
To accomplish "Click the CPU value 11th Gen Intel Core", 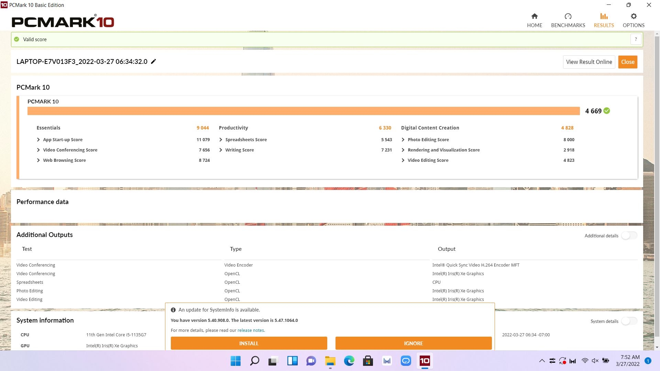I will pyautogui.click(x=116, y=335).
